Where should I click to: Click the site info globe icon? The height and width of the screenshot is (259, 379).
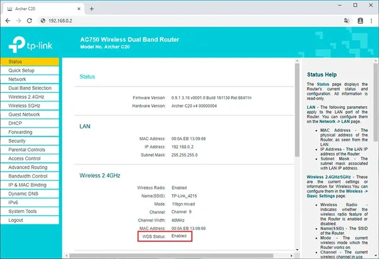pyautogui.click(x=43, y=21)
